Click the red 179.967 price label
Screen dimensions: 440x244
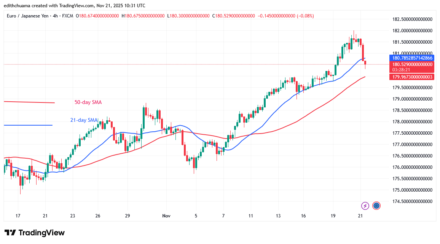pyautogui.click(x=411, y=77)
